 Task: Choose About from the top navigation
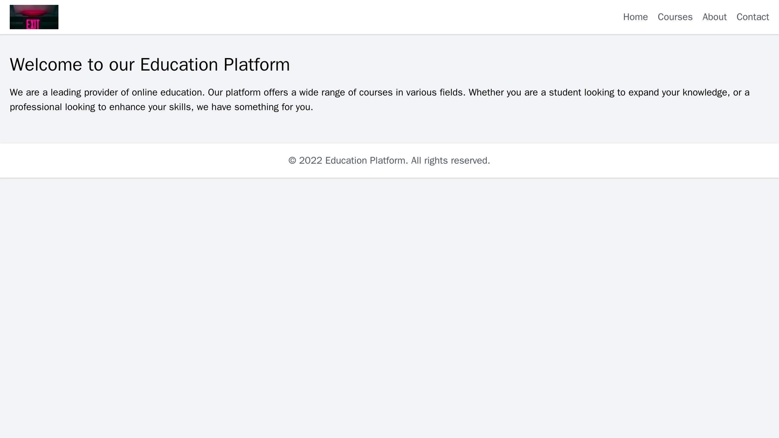[714, 17]
